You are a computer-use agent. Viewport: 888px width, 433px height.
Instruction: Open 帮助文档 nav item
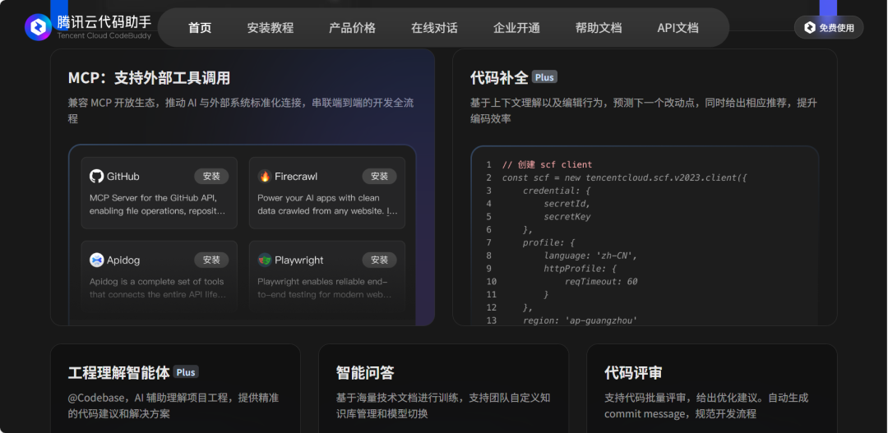[599, 28]
